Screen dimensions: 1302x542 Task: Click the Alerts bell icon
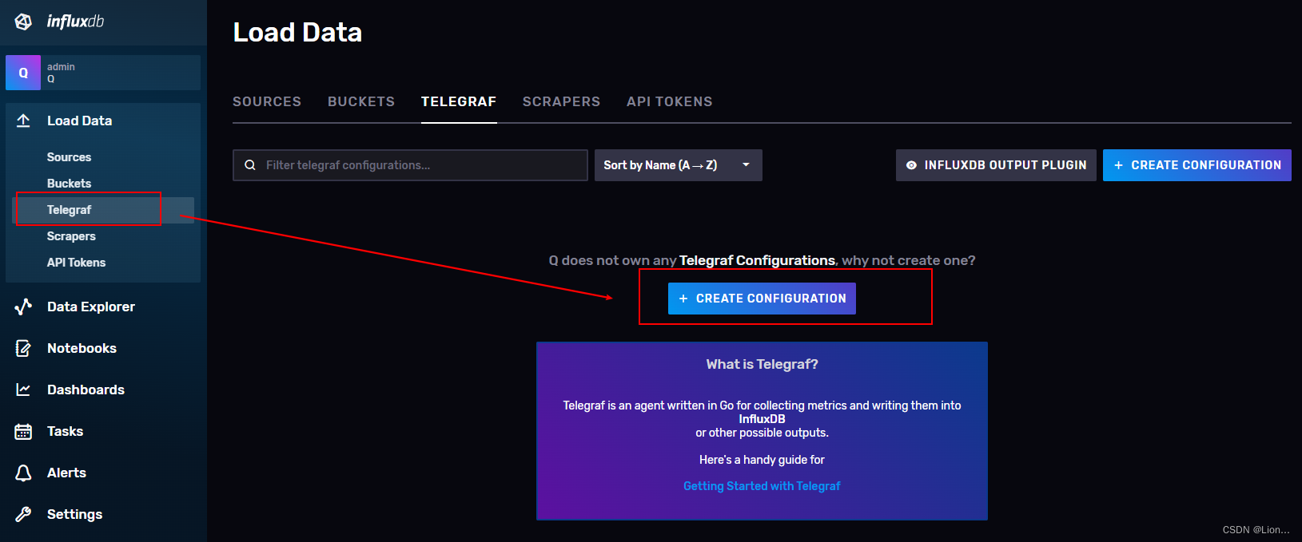(23, 473)
